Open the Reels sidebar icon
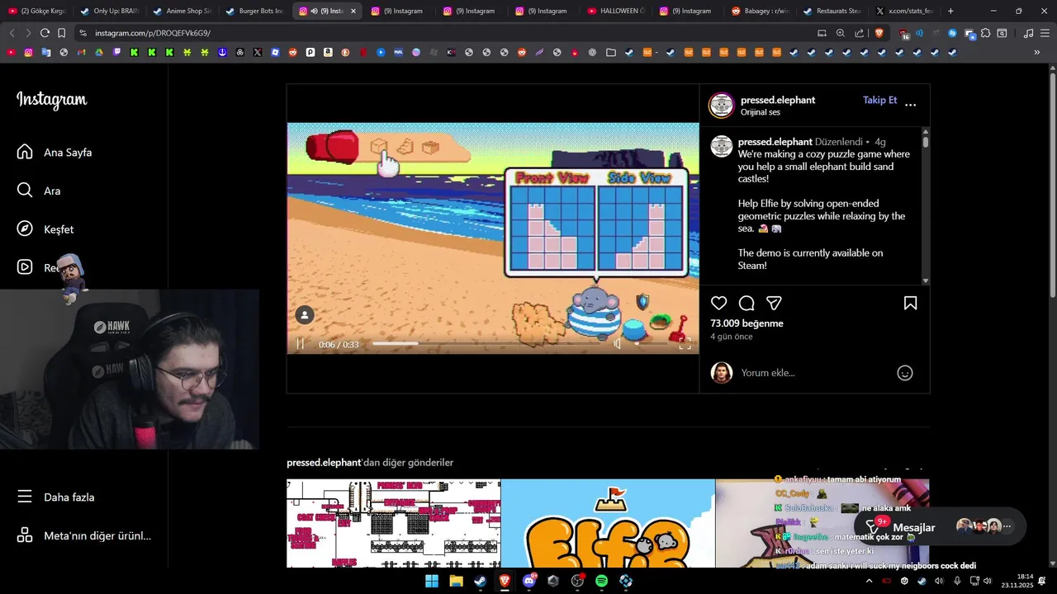 (x=25, y=267)
